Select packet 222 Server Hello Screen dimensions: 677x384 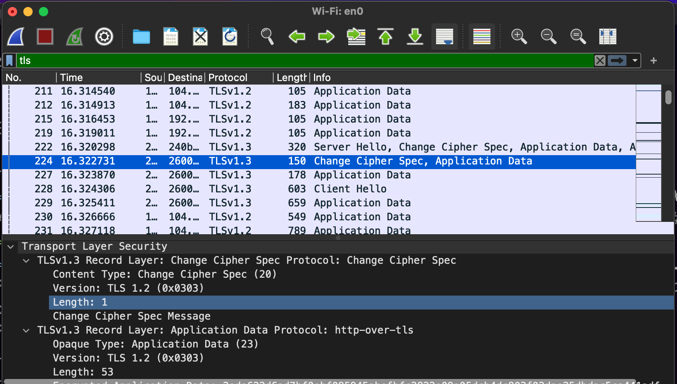(x=319, y=147)
